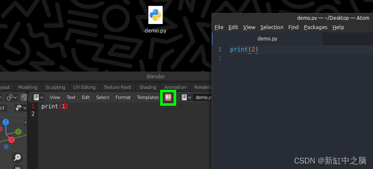Switch to the Sculpting workspace tab
Screen dimensions: 373x169
tap(55, 87)
